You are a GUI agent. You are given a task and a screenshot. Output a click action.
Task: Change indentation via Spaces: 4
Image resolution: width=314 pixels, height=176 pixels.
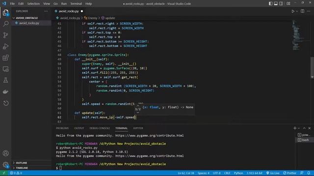click(x=204, y=173)
